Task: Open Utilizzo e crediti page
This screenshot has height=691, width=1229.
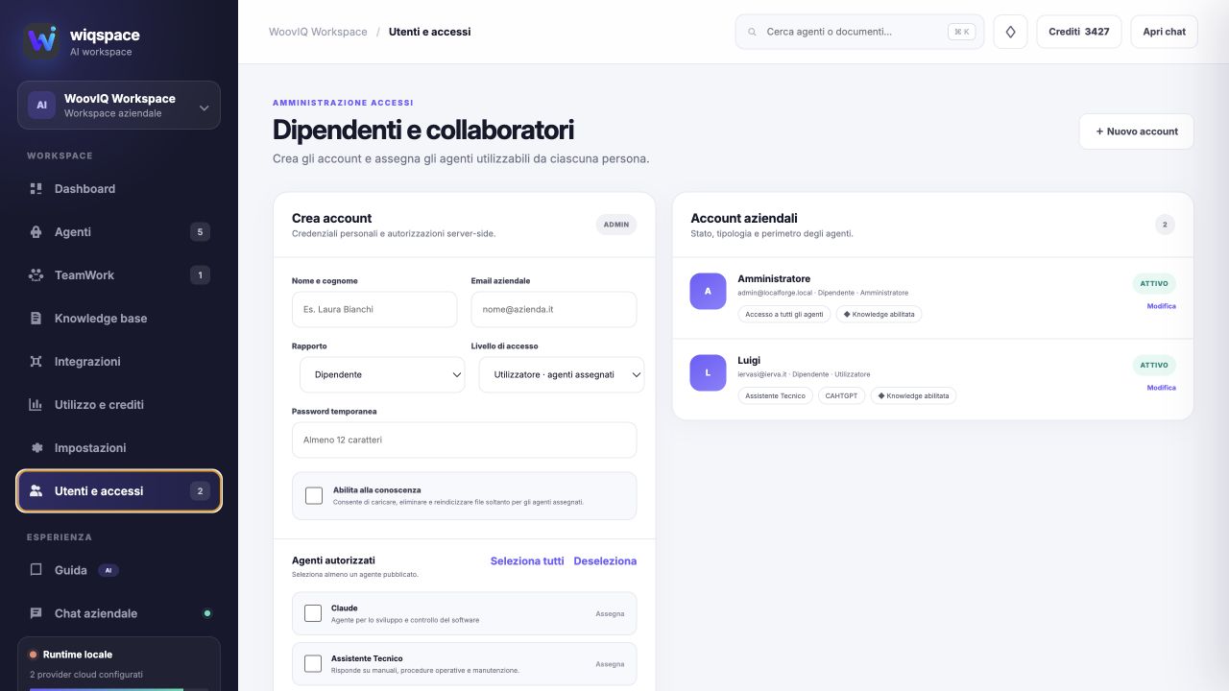Action: pos(119,405)
